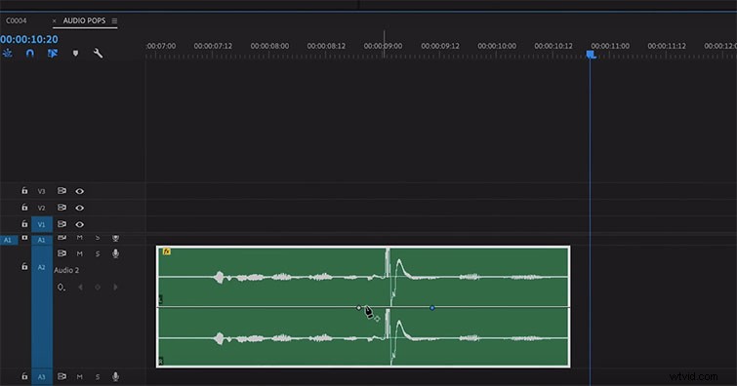Toggle sync lock for A3
737x386 pixels.
click(61, 376)
